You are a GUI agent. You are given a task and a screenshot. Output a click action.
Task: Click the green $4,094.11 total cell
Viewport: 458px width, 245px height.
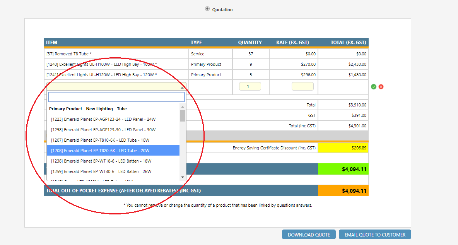(x=343, y=169)
